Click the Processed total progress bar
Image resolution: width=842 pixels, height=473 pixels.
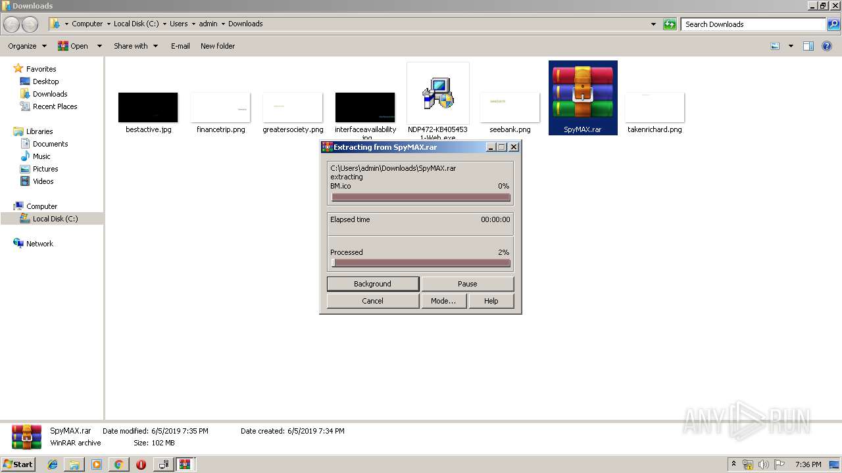pyautogui.click(x=421, y=263)
